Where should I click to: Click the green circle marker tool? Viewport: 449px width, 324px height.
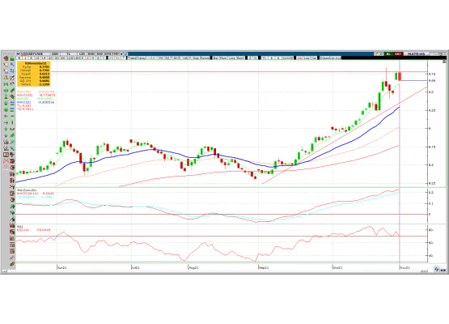(6, 110)
